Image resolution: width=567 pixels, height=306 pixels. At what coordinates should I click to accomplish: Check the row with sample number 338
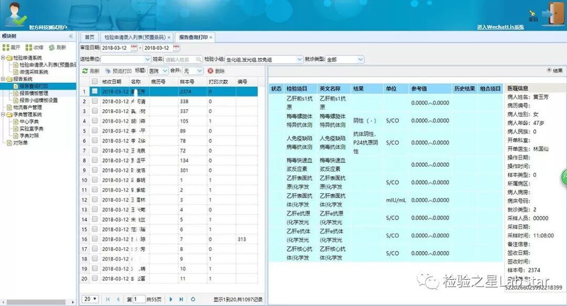94,102
